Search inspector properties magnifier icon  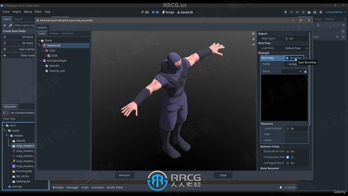tap(337, 37)
